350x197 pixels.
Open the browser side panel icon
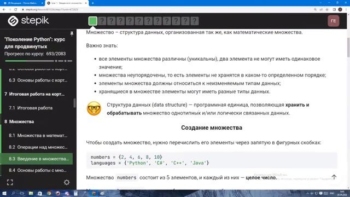coord(334,10)
